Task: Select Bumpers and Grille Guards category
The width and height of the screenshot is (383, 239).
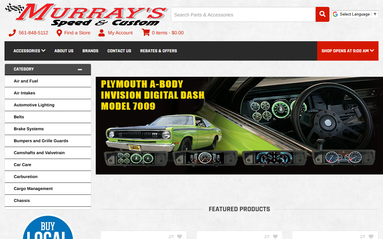Action: 48,141
